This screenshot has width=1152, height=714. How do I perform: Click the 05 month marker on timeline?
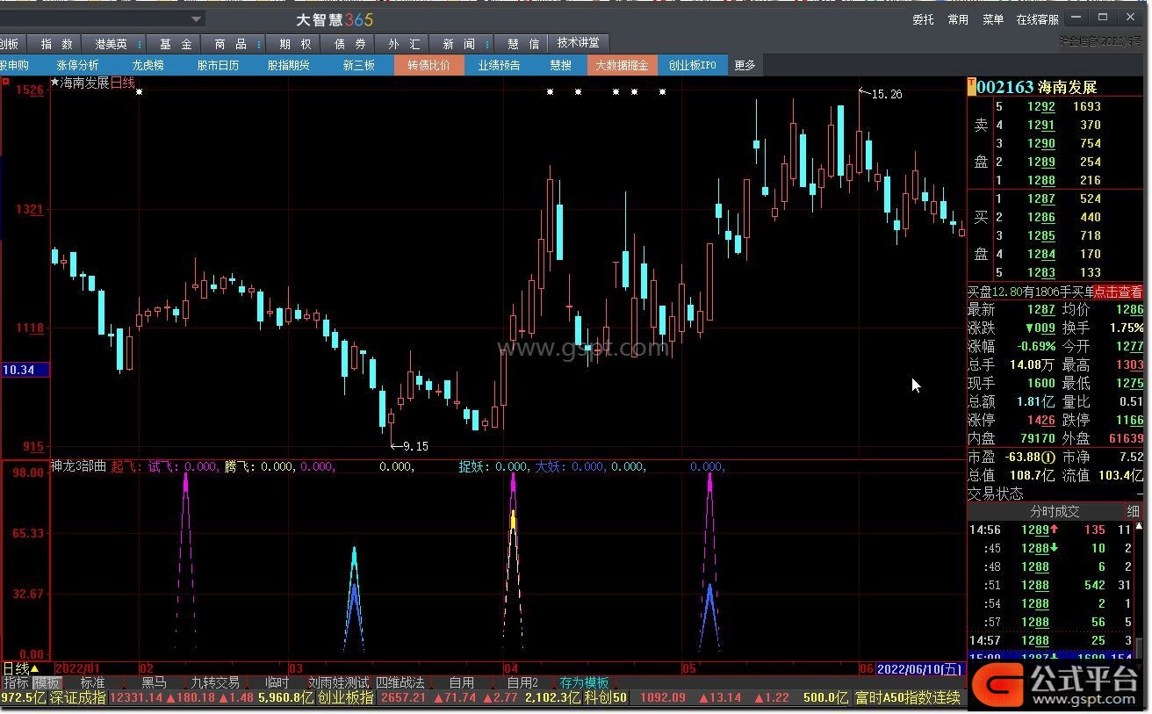688,669
